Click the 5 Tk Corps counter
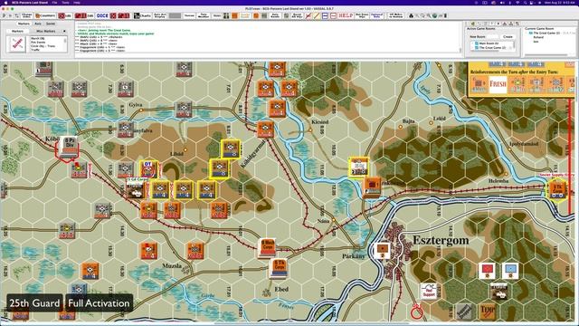This screenshot has width=579, height=326. (x=280, y=268)
